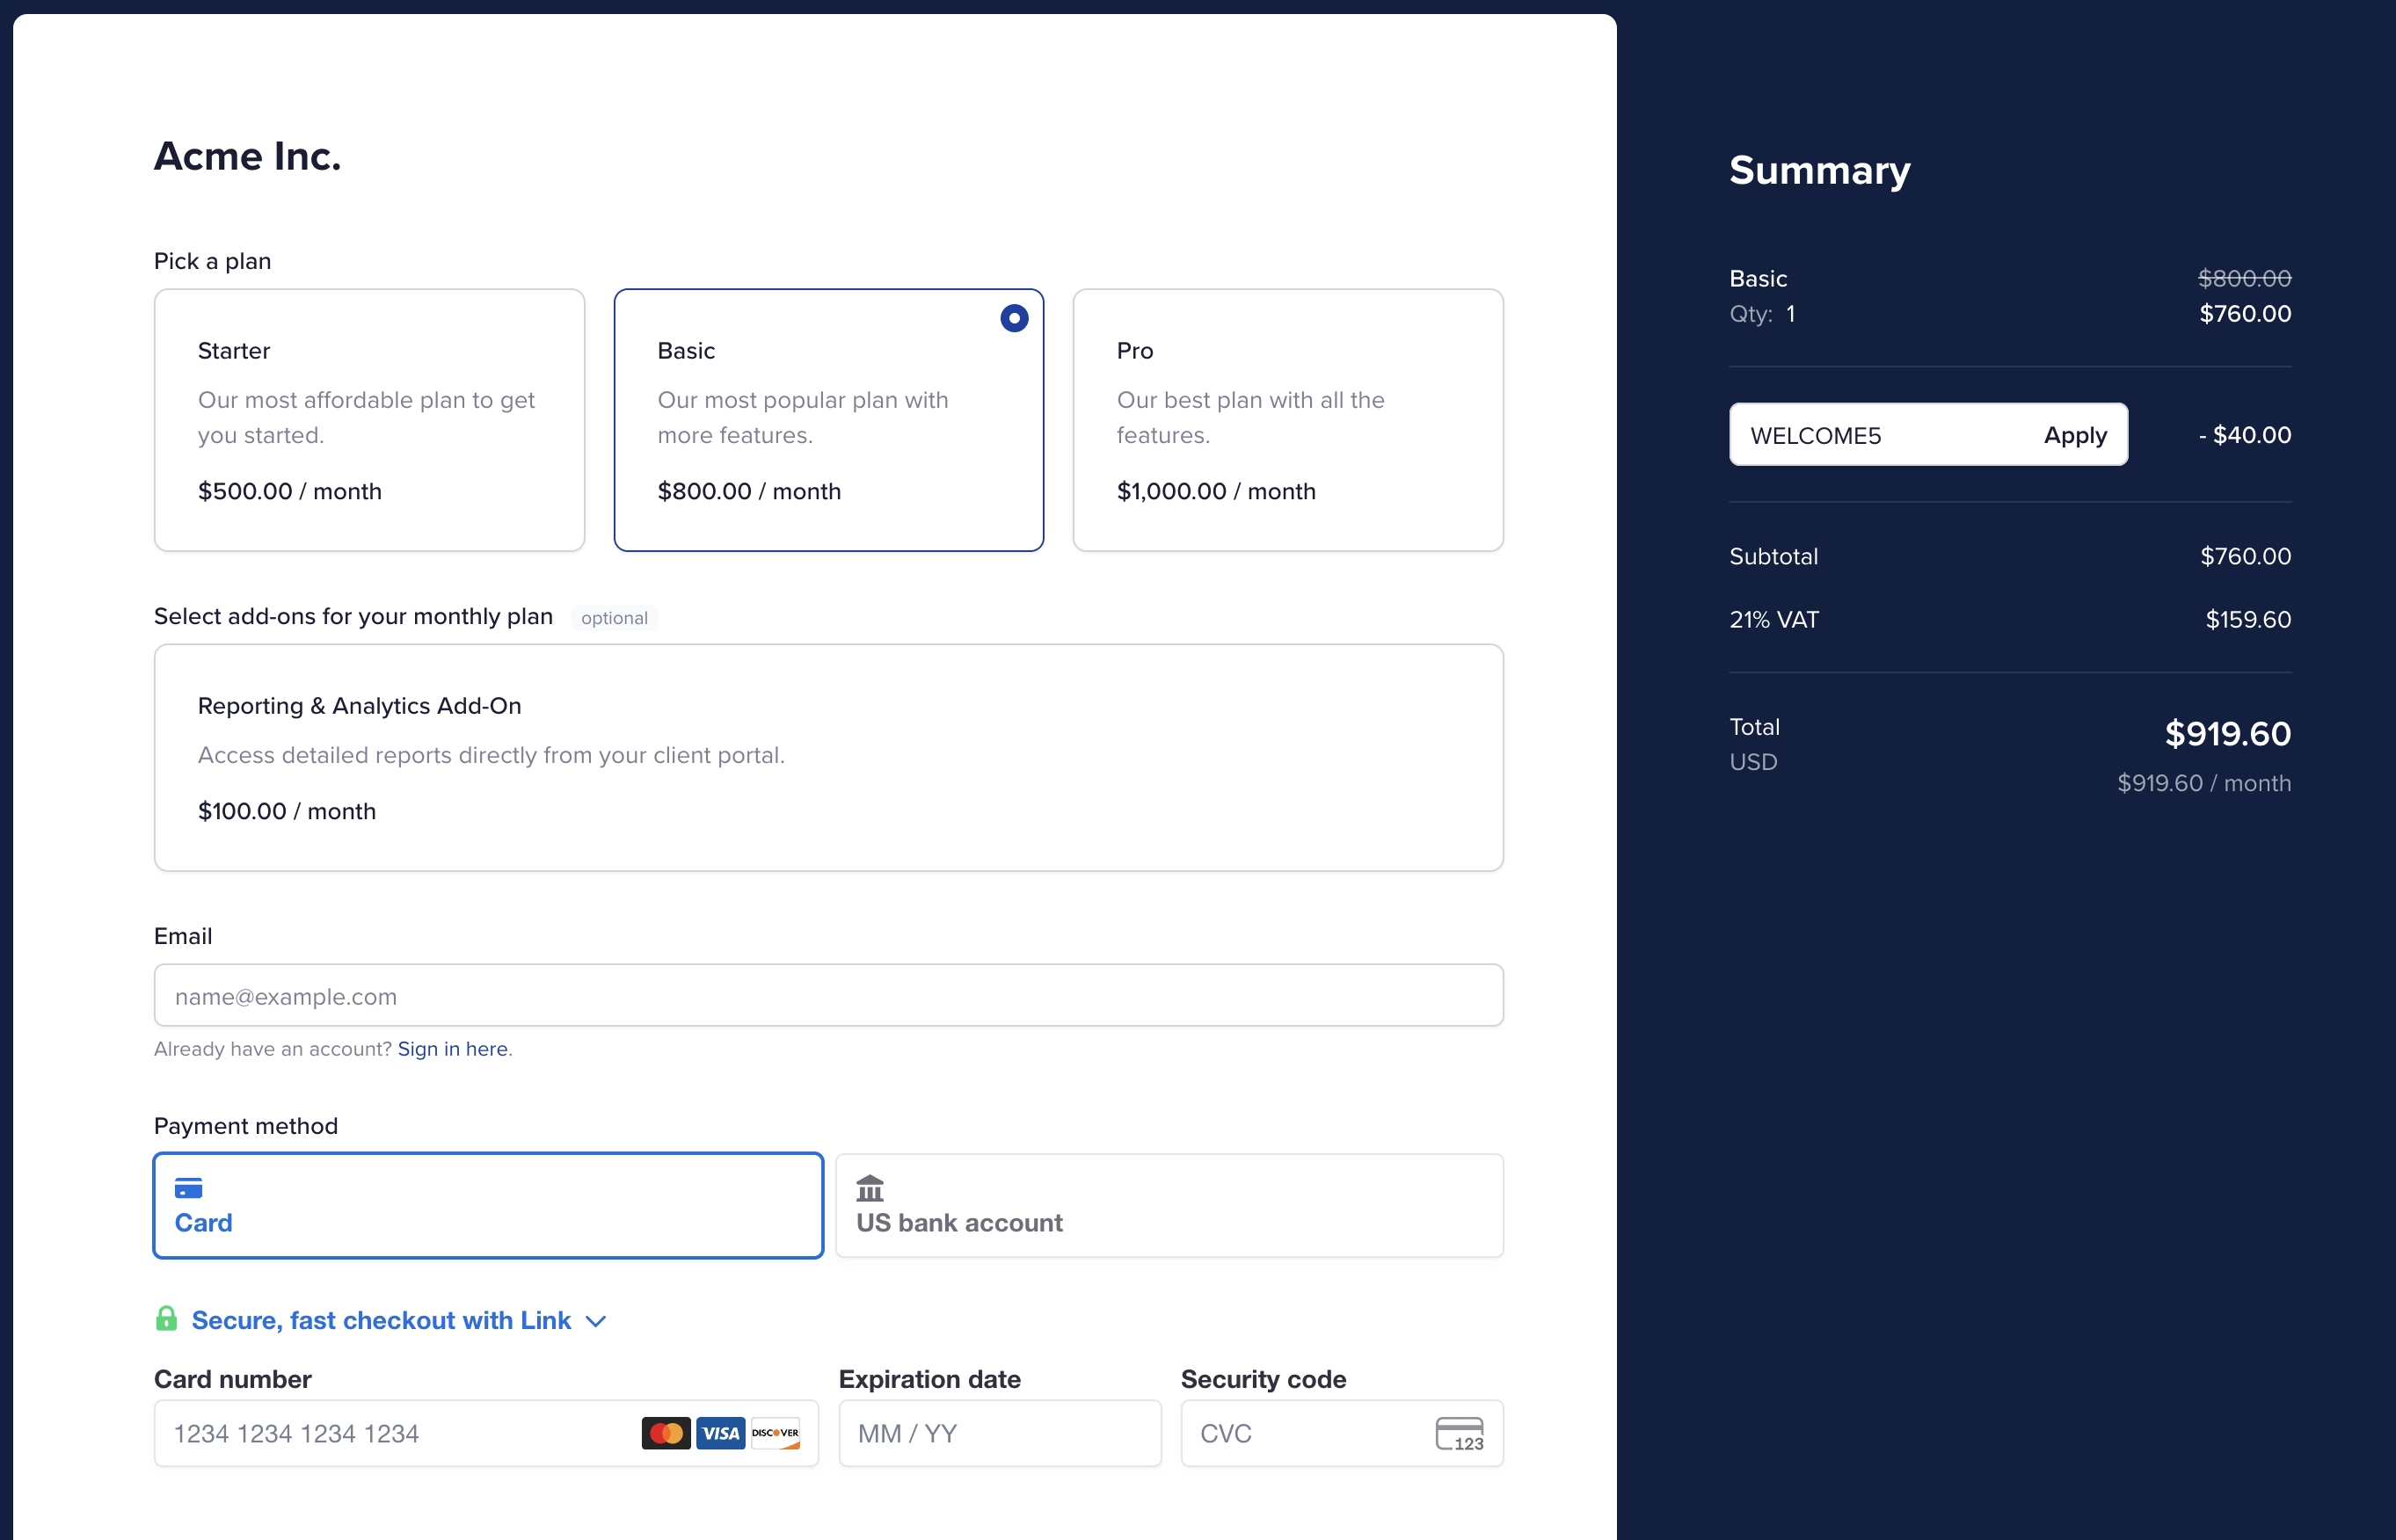This screenshot has width=2396, height=1540.
Task: Click the green lock icon
Action: (x=166, y=1319)
